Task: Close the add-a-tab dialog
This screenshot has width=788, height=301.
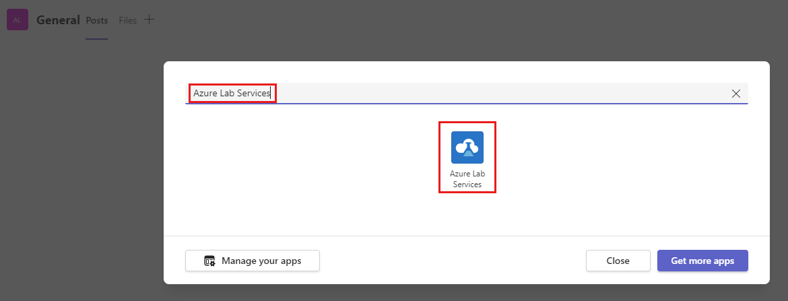Action: (618, 261)
